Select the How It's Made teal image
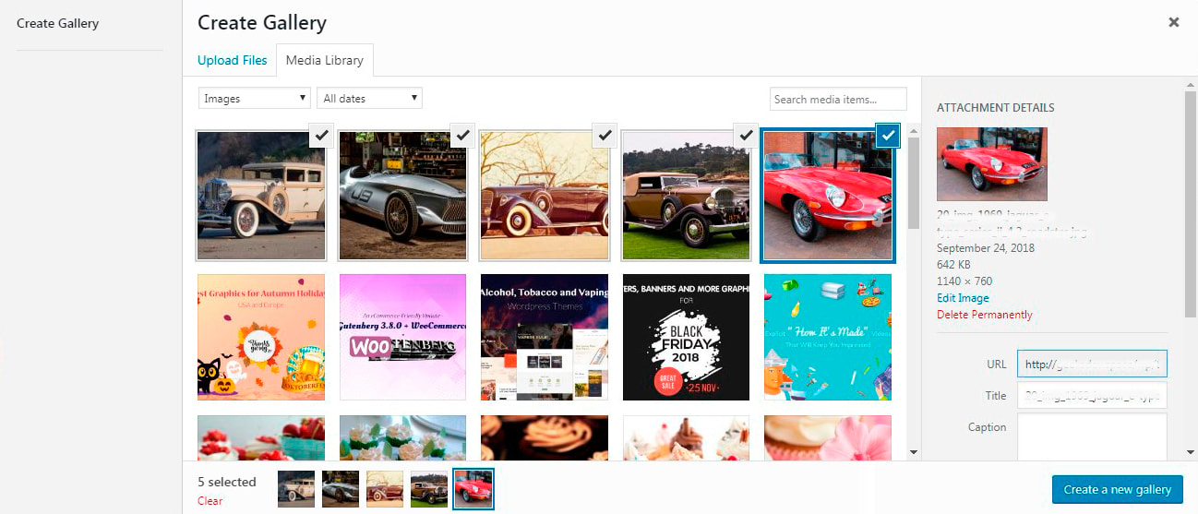 [828, 337]
